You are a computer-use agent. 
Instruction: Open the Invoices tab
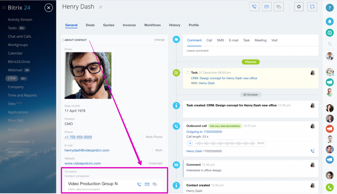129,25
